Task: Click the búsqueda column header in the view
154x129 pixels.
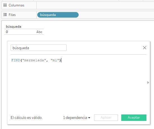Action: pyautogui.click(x=13, y=27)
